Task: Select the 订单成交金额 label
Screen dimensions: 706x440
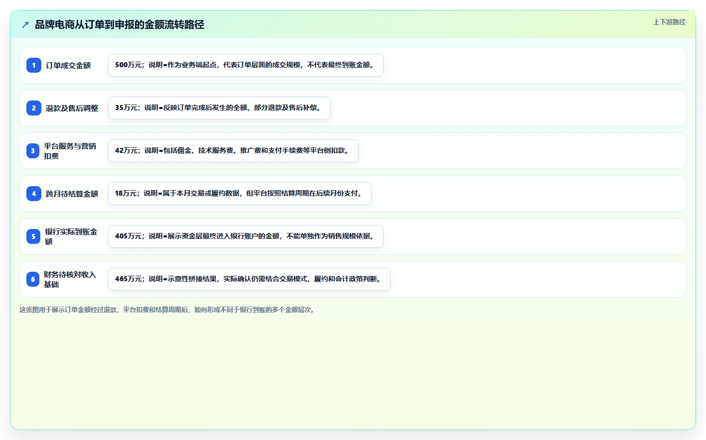Action: coord(68,65)
